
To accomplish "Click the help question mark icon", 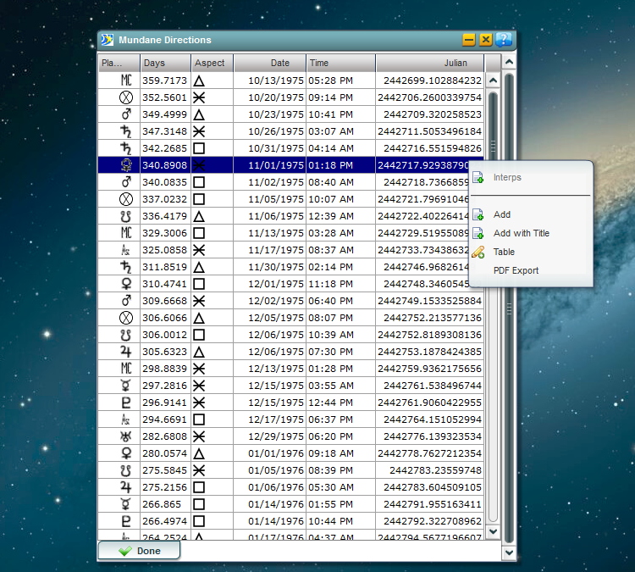I will point(504,40).
